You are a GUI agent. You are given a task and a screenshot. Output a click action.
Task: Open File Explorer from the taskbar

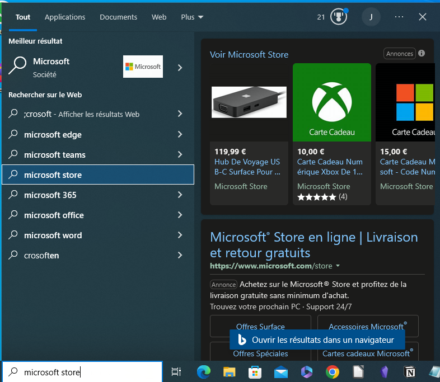pyautogui.click(x=230, y=372)
